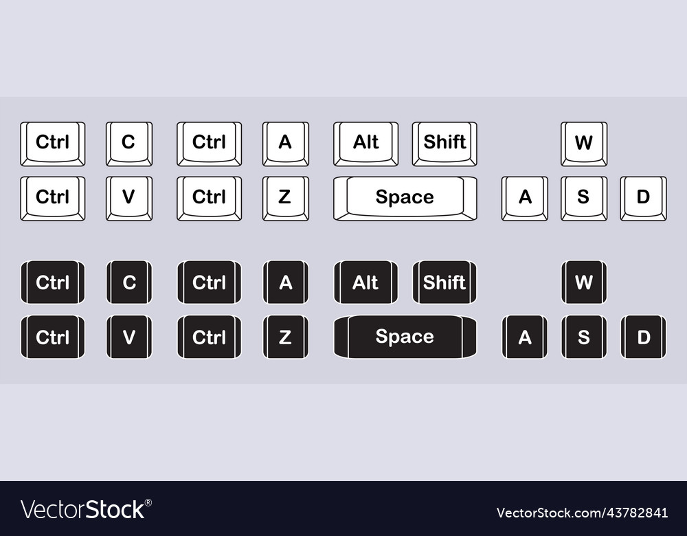Click the black Space bar key
The height and width of the screenshot is (536, 687).
click(x=405, y=337)
